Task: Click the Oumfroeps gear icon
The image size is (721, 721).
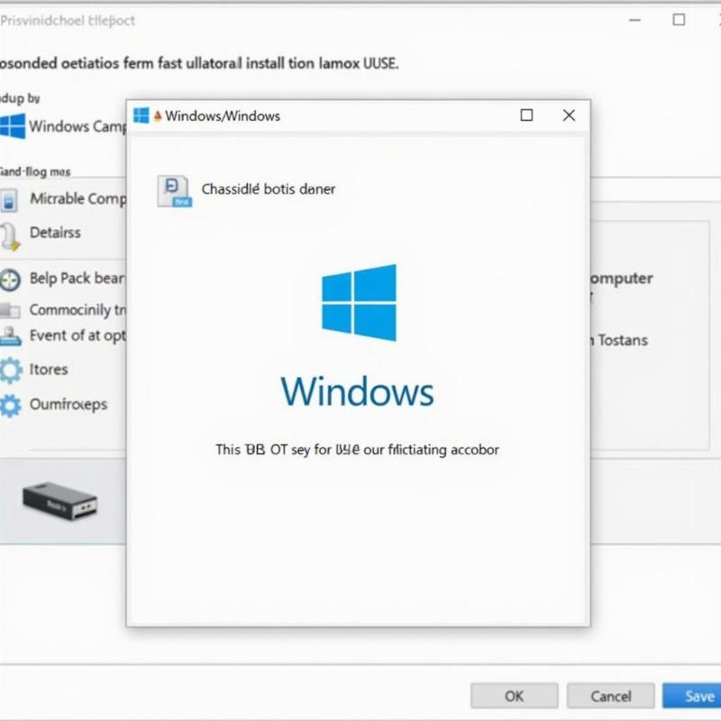Action: [10, 405]
